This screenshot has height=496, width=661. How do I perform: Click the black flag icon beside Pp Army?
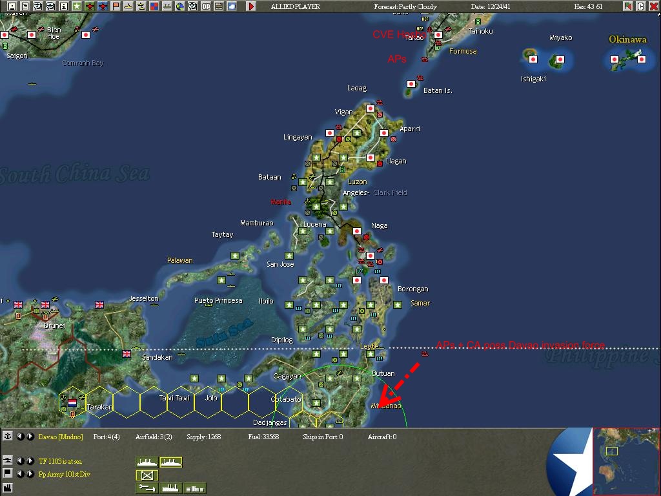coord(7,473)
